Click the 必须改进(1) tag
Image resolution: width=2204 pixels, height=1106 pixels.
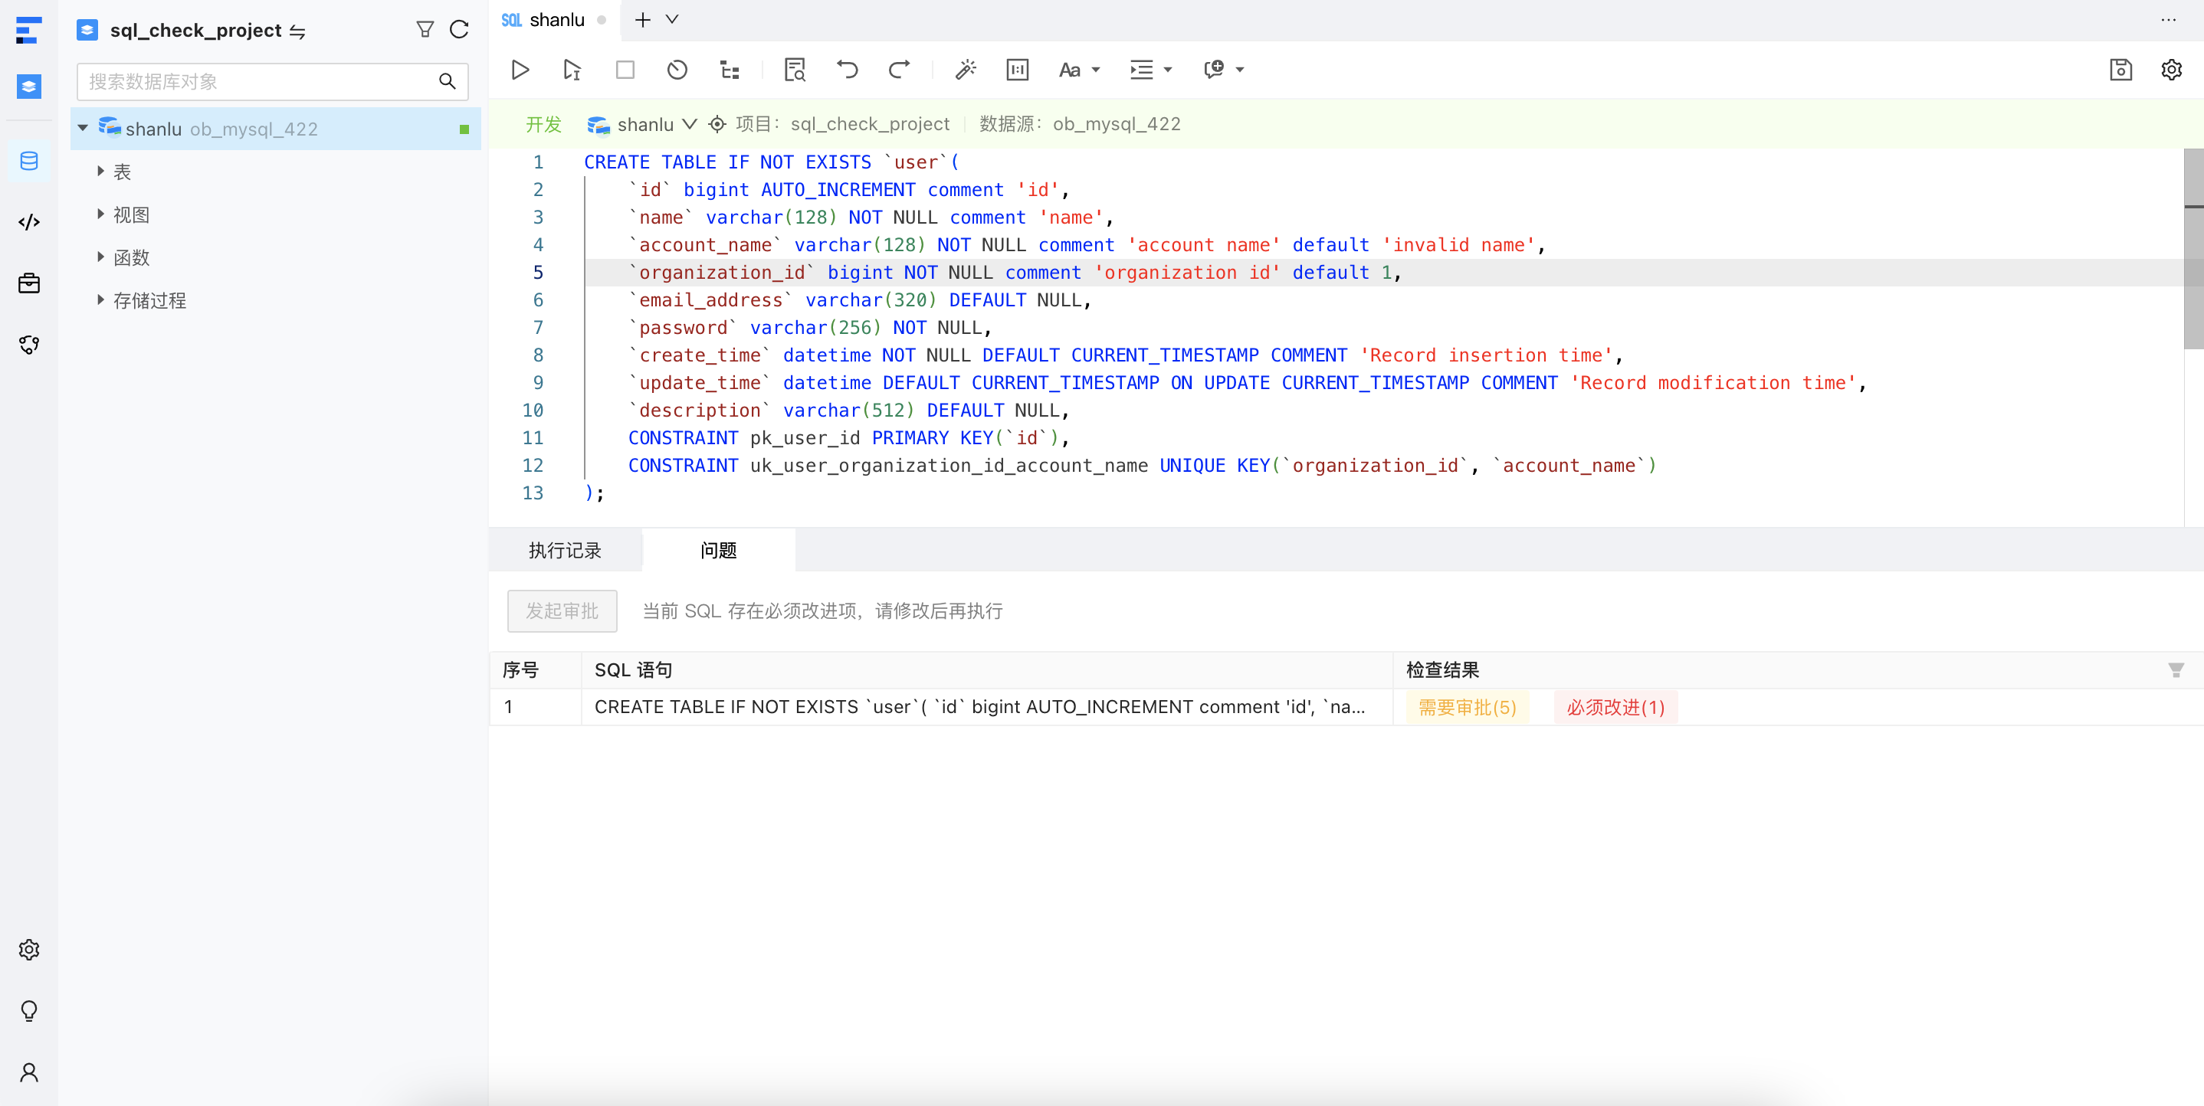(1615, 708)
